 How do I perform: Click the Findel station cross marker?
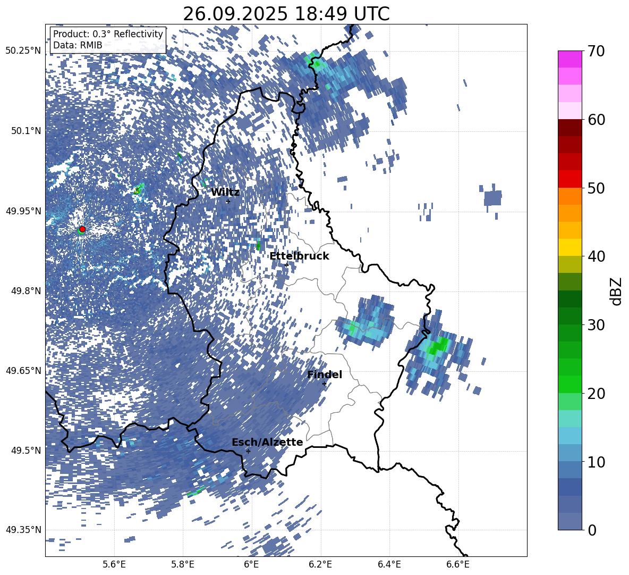point(324,384)
